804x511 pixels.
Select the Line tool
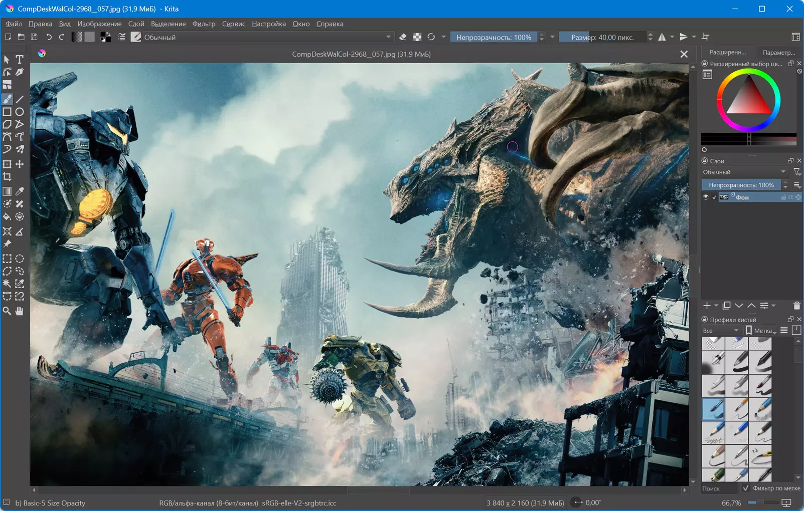click(20, 99)
